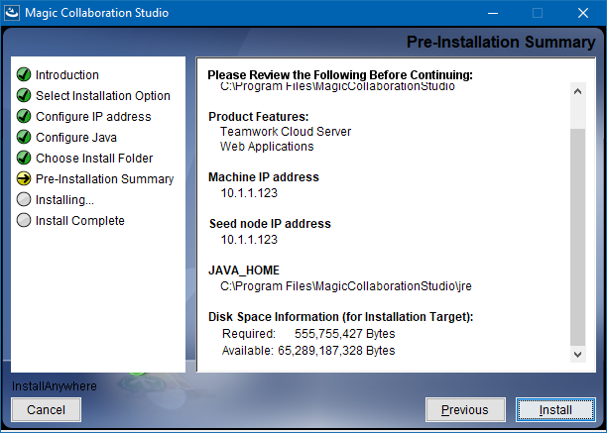Image resolution: width=607 pixels, height=433 pixels.
Task: Click the JAVA_HOME jre path text
Action: [346, 286]
